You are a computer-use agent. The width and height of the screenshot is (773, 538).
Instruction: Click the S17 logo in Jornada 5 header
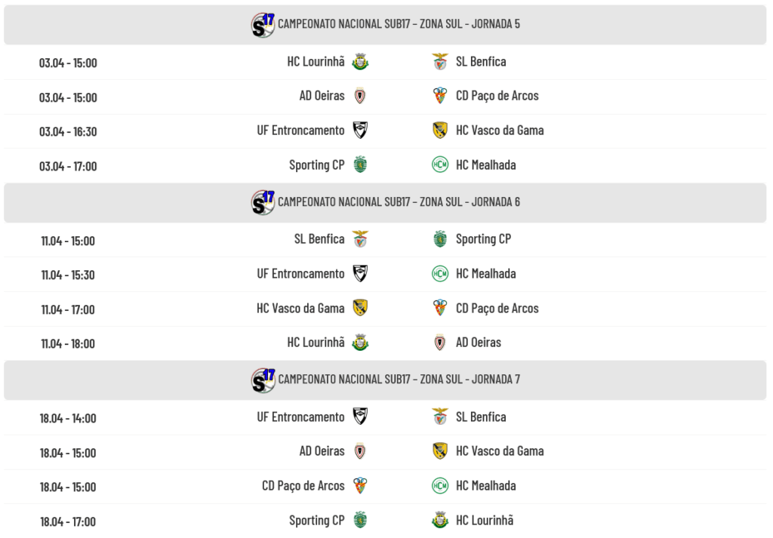pyautogui.click(x=263, y=25)
